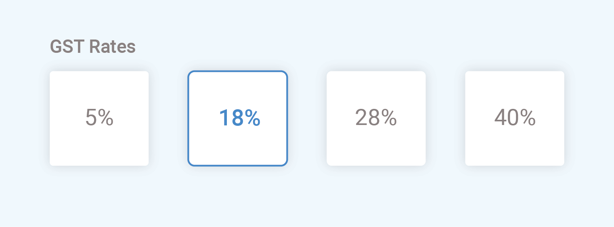Click the gray 40% text
This screenshot has width=614, height=227.
coord(515,118)
